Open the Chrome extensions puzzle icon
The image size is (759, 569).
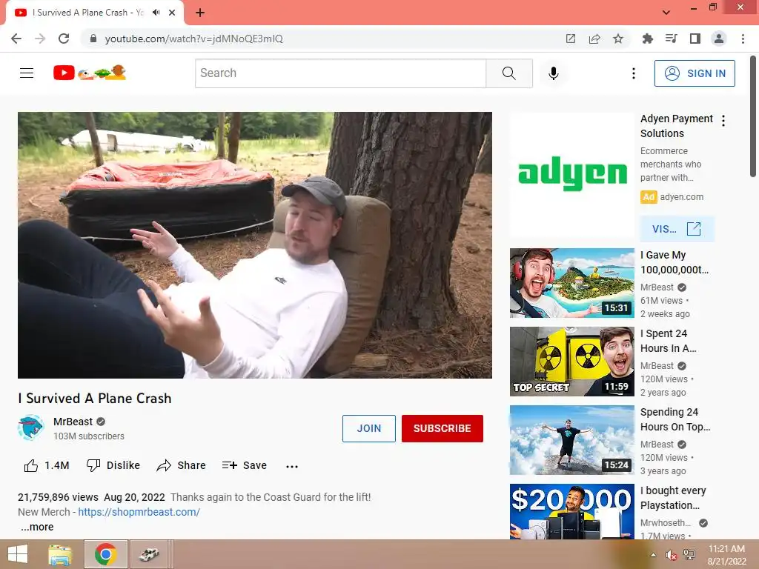[x=647, y=39]
